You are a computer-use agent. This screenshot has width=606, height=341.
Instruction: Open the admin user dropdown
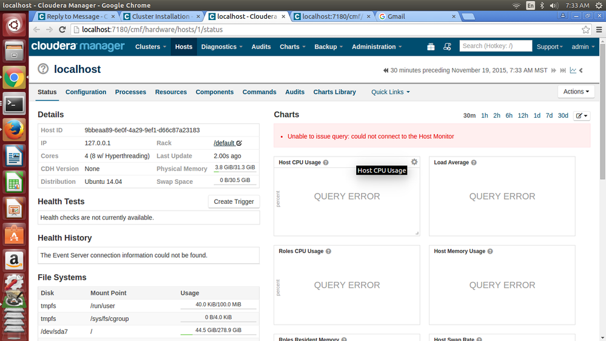(583, 47)
